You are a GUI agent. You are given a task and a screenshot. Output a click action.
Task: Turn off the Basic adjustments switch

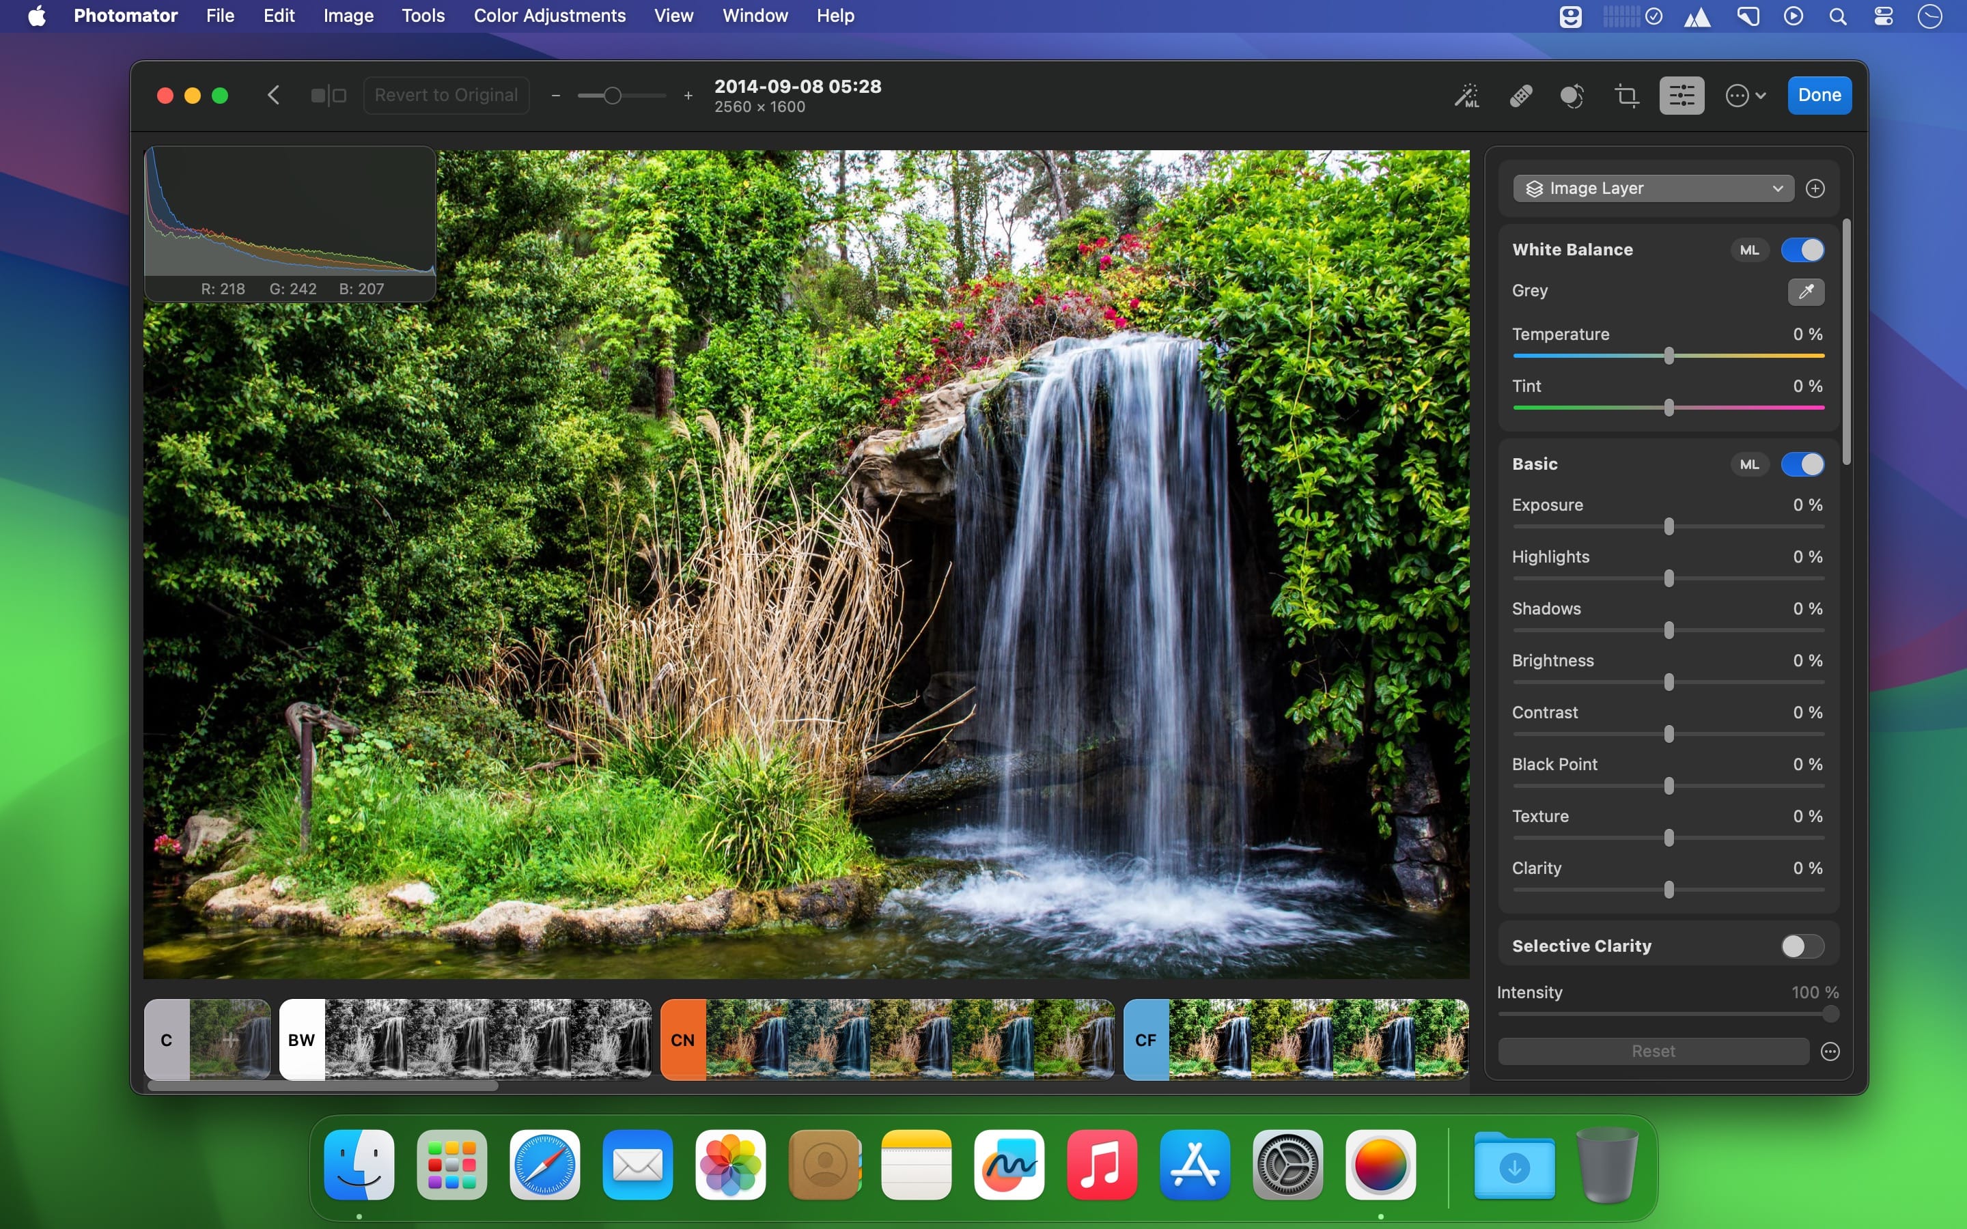pos(1802,465)
